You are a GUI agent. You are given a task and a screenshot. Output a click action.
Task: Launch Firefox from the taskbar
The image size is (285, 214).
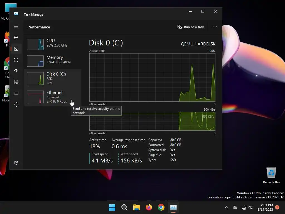[x=149, y=207]
